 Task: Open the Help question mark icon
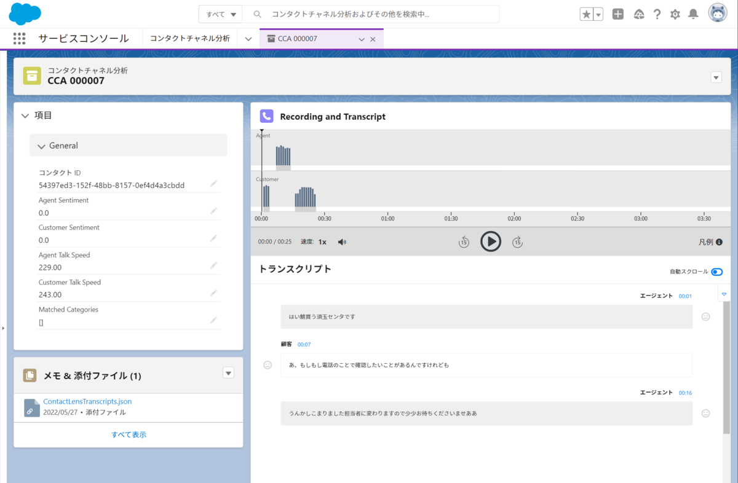657,14
